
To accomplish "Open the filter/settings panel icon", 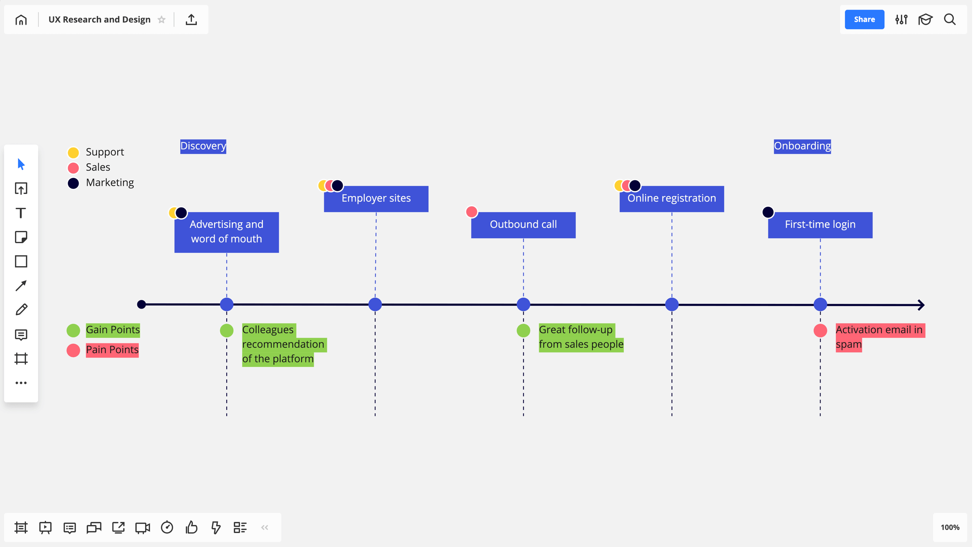I will 901,20.
